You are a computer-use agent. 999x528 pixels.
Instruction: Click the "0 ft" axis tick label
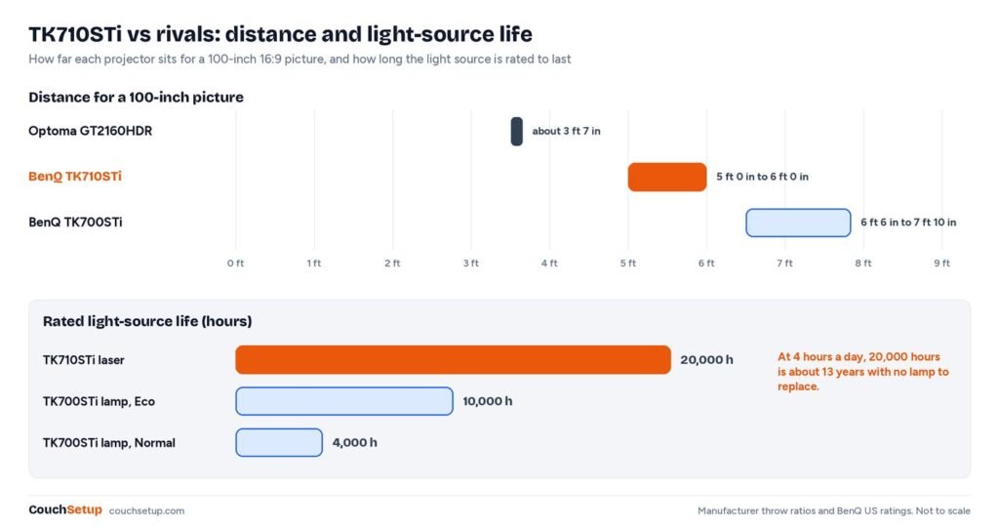[x=236, y=264]
